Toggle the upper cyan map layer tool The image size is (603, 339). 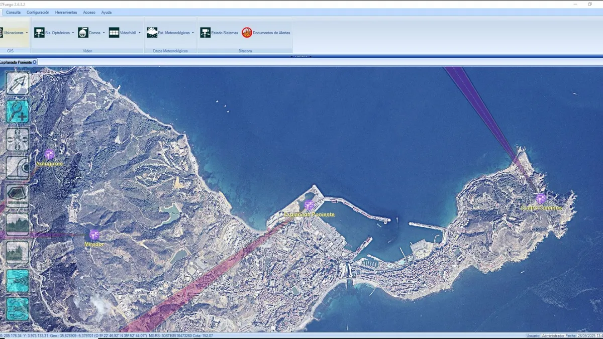[18, 280]
